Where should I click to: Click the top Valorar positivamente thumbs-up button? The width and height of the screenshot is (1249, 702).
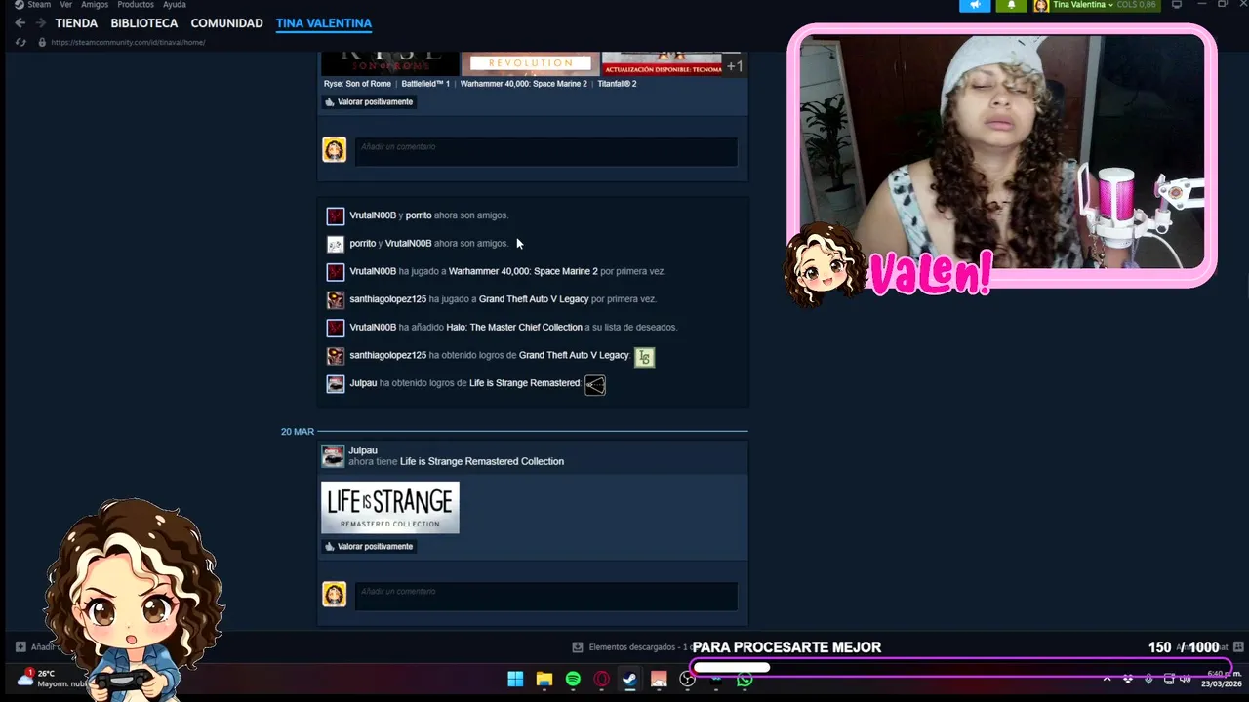point(369,101)
